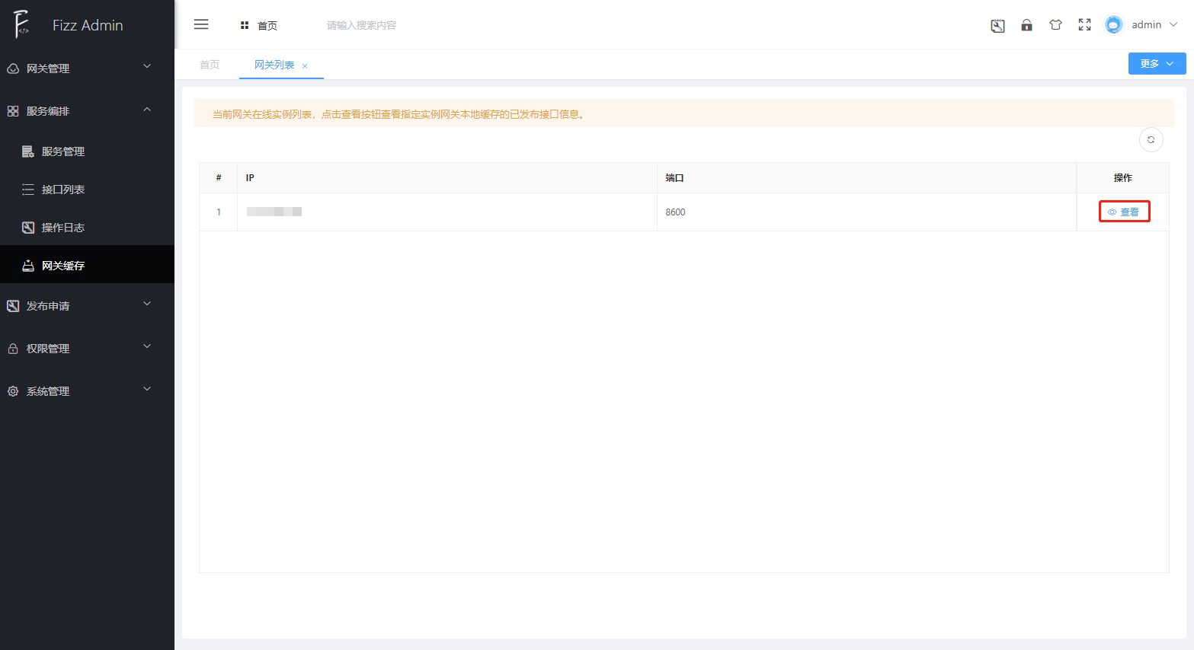Screen dimensions: 1194x650
Task: Click the Fizz Admin title text
Action: (88, 25)
